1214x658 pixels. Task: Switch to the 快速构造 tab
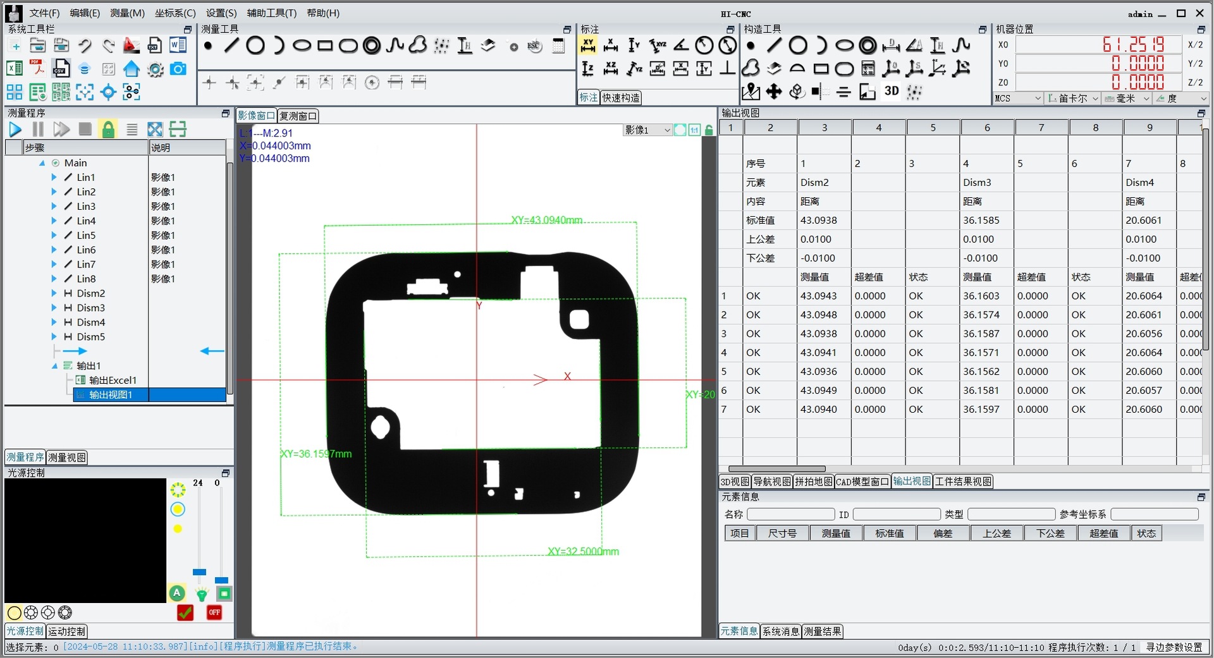620,98
